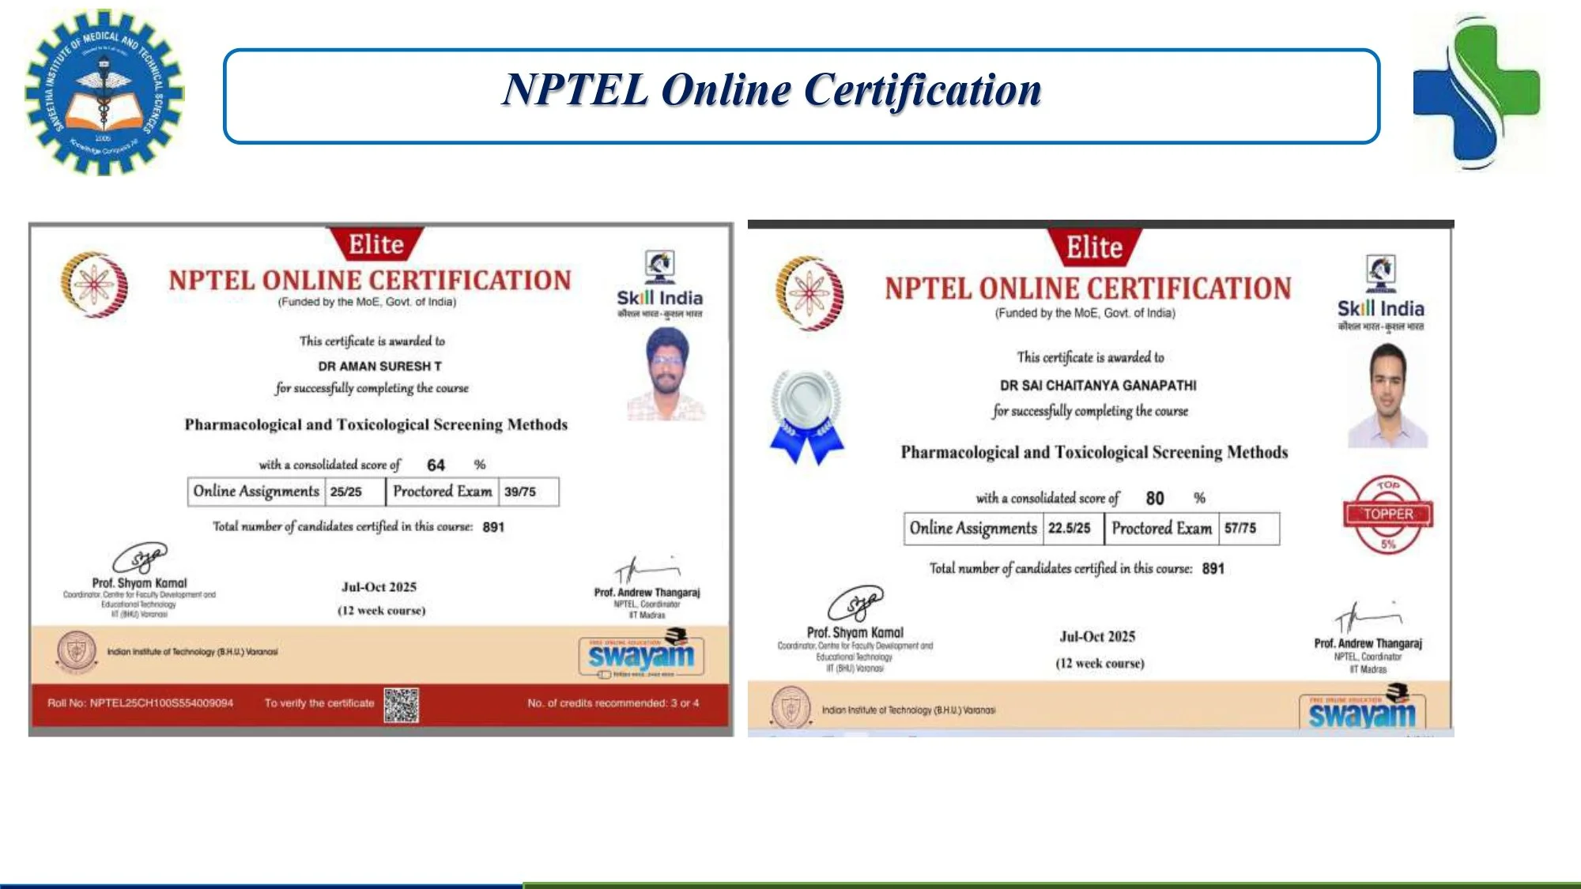The image size is (1581, 889).
Task: Click the Prof. Andrew Thangaraj signature on the right certificate
Action: pyautogui.click(x=1368, y=616)
